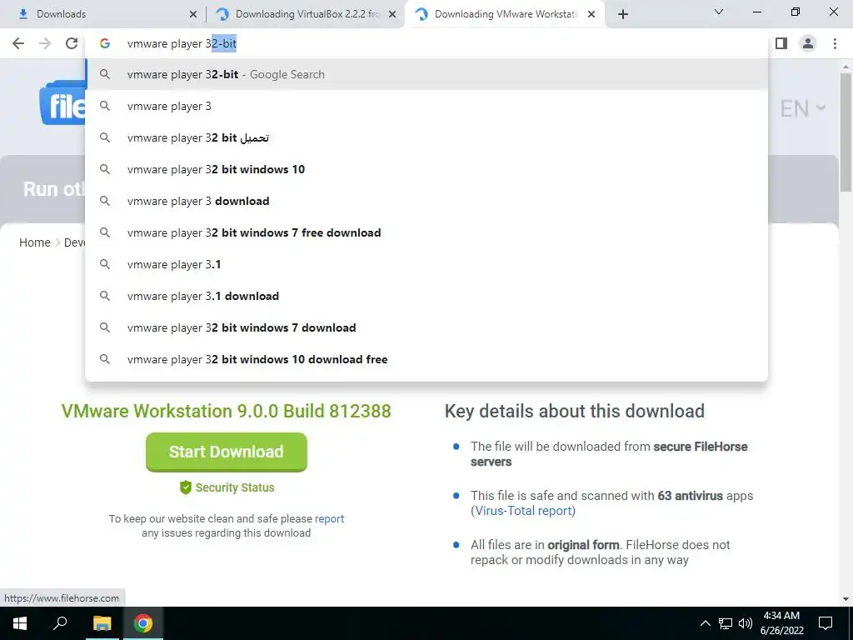
Task: Open the notification center icon
Action: click(x=826, y=623)
